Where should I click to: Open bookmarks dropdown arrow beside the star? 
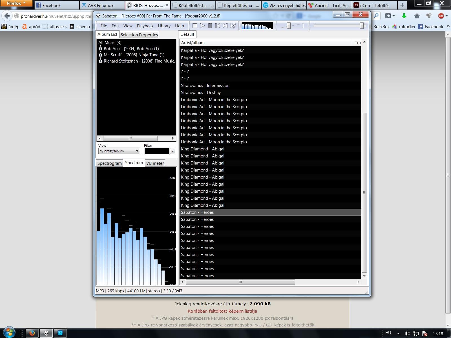click(x=393, y=16)
